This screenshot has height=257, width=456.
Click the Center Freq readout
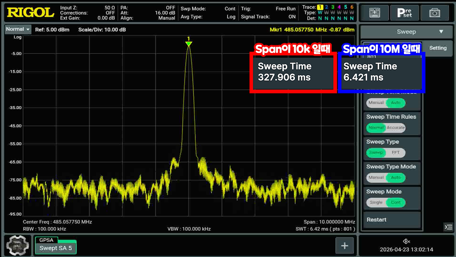click(x=57, y=222)
